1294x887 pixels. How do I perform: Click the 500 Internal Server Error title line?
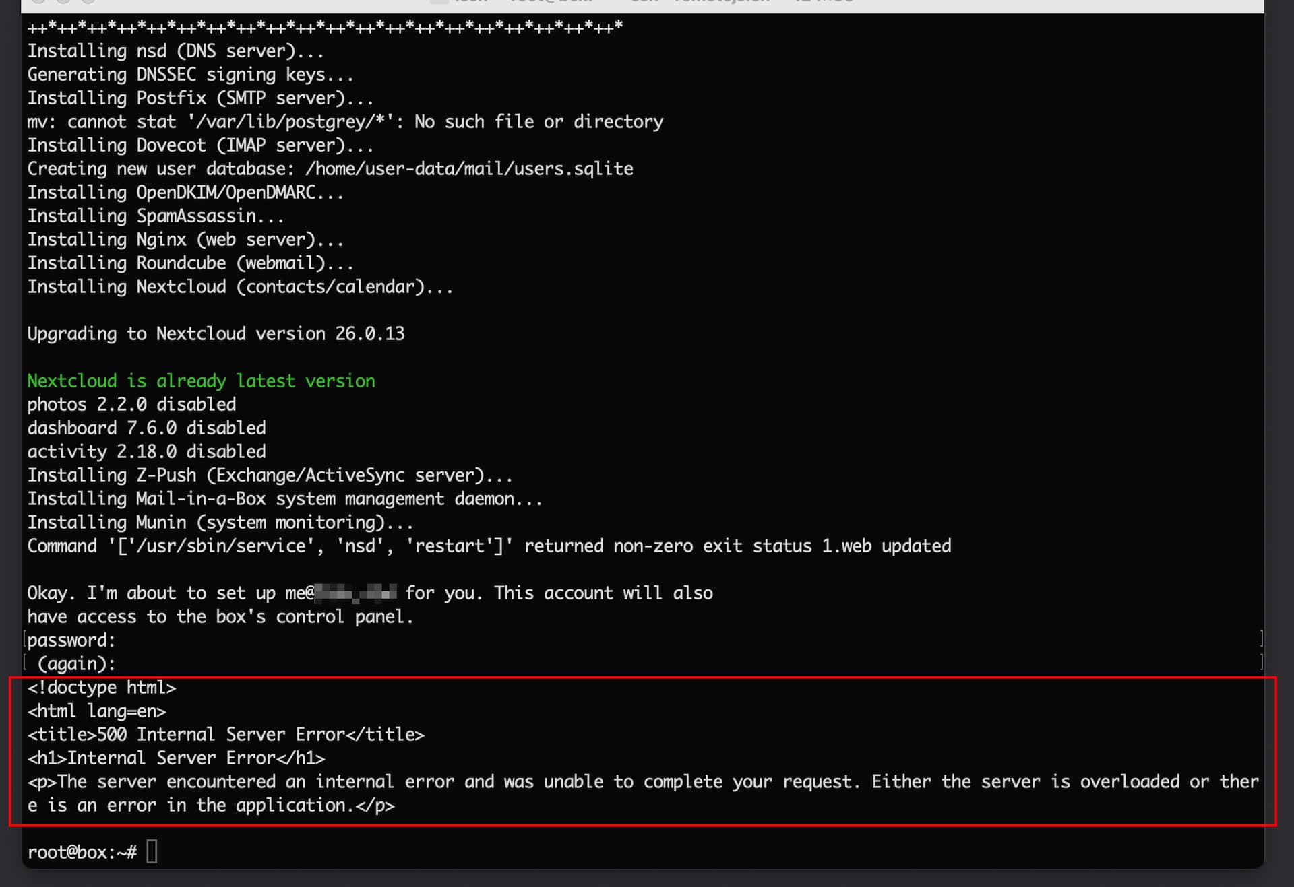click(x=226, y=735)
